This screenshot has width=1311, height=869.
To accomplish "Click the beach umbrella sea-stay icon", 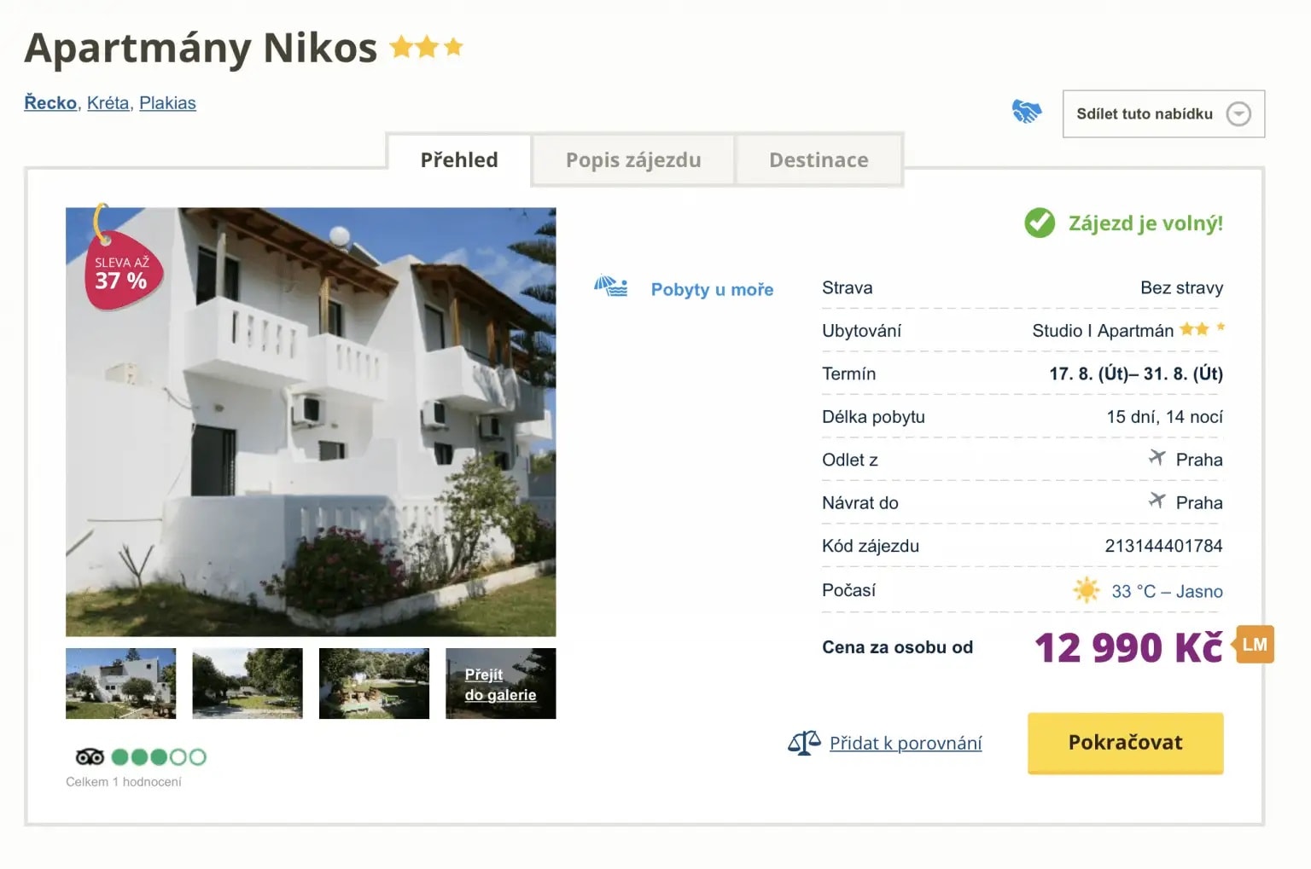I will [611, 287].
